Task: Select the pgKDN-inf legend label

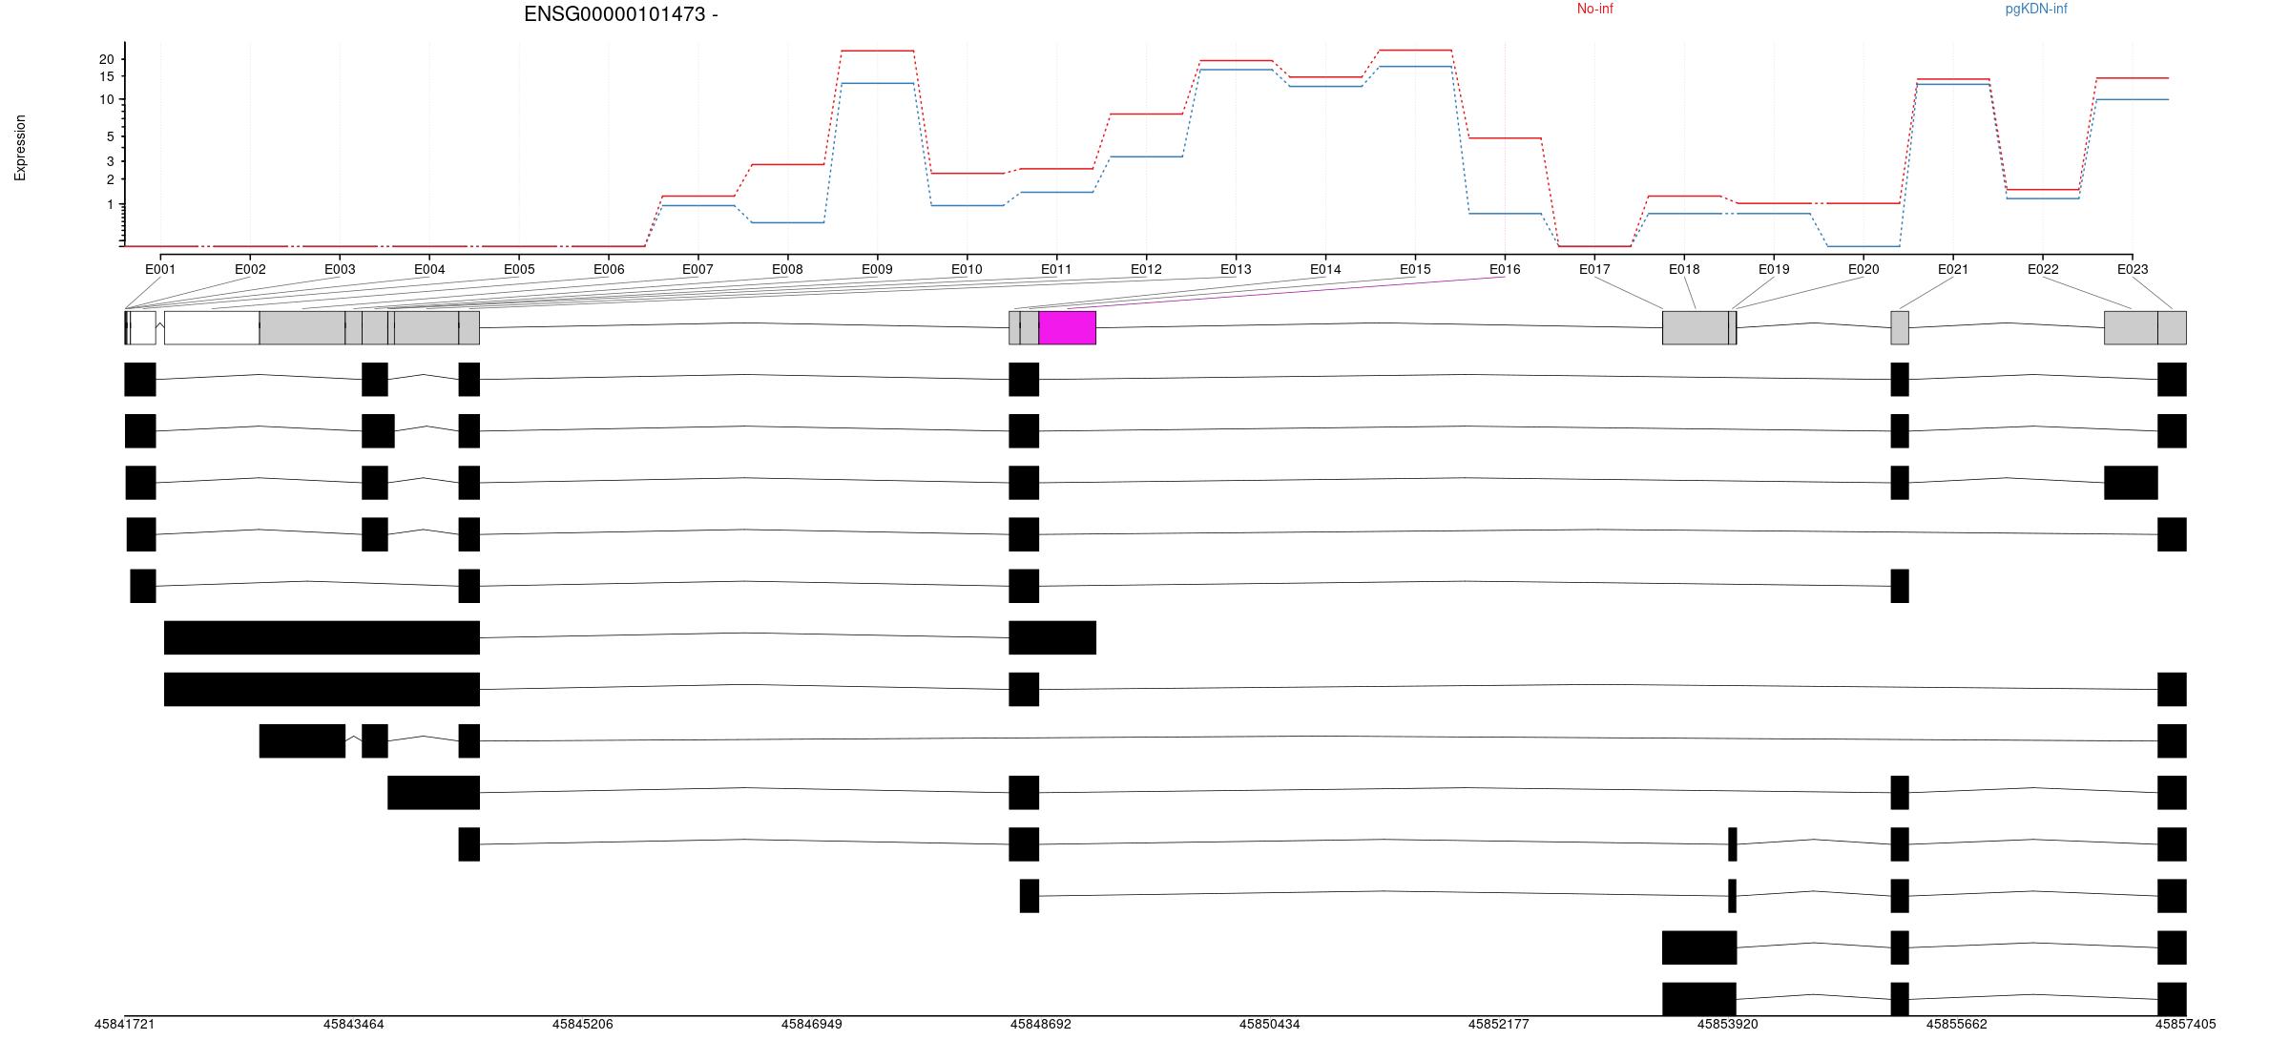Action: (x=2036, y=9)
